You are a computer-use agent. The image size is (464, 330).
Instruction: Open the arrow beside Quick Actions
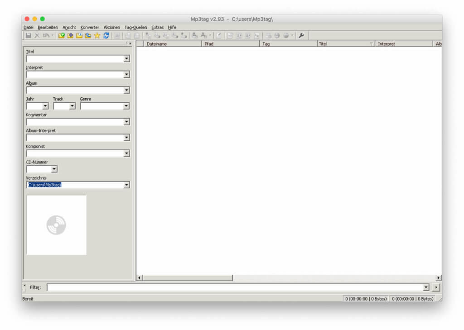[210, 35]
